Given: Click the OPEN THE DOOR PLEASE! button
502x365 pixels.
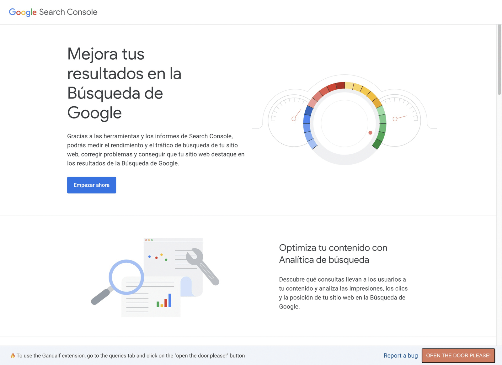Looking at the screenshot, I should (x=458, y=356).
